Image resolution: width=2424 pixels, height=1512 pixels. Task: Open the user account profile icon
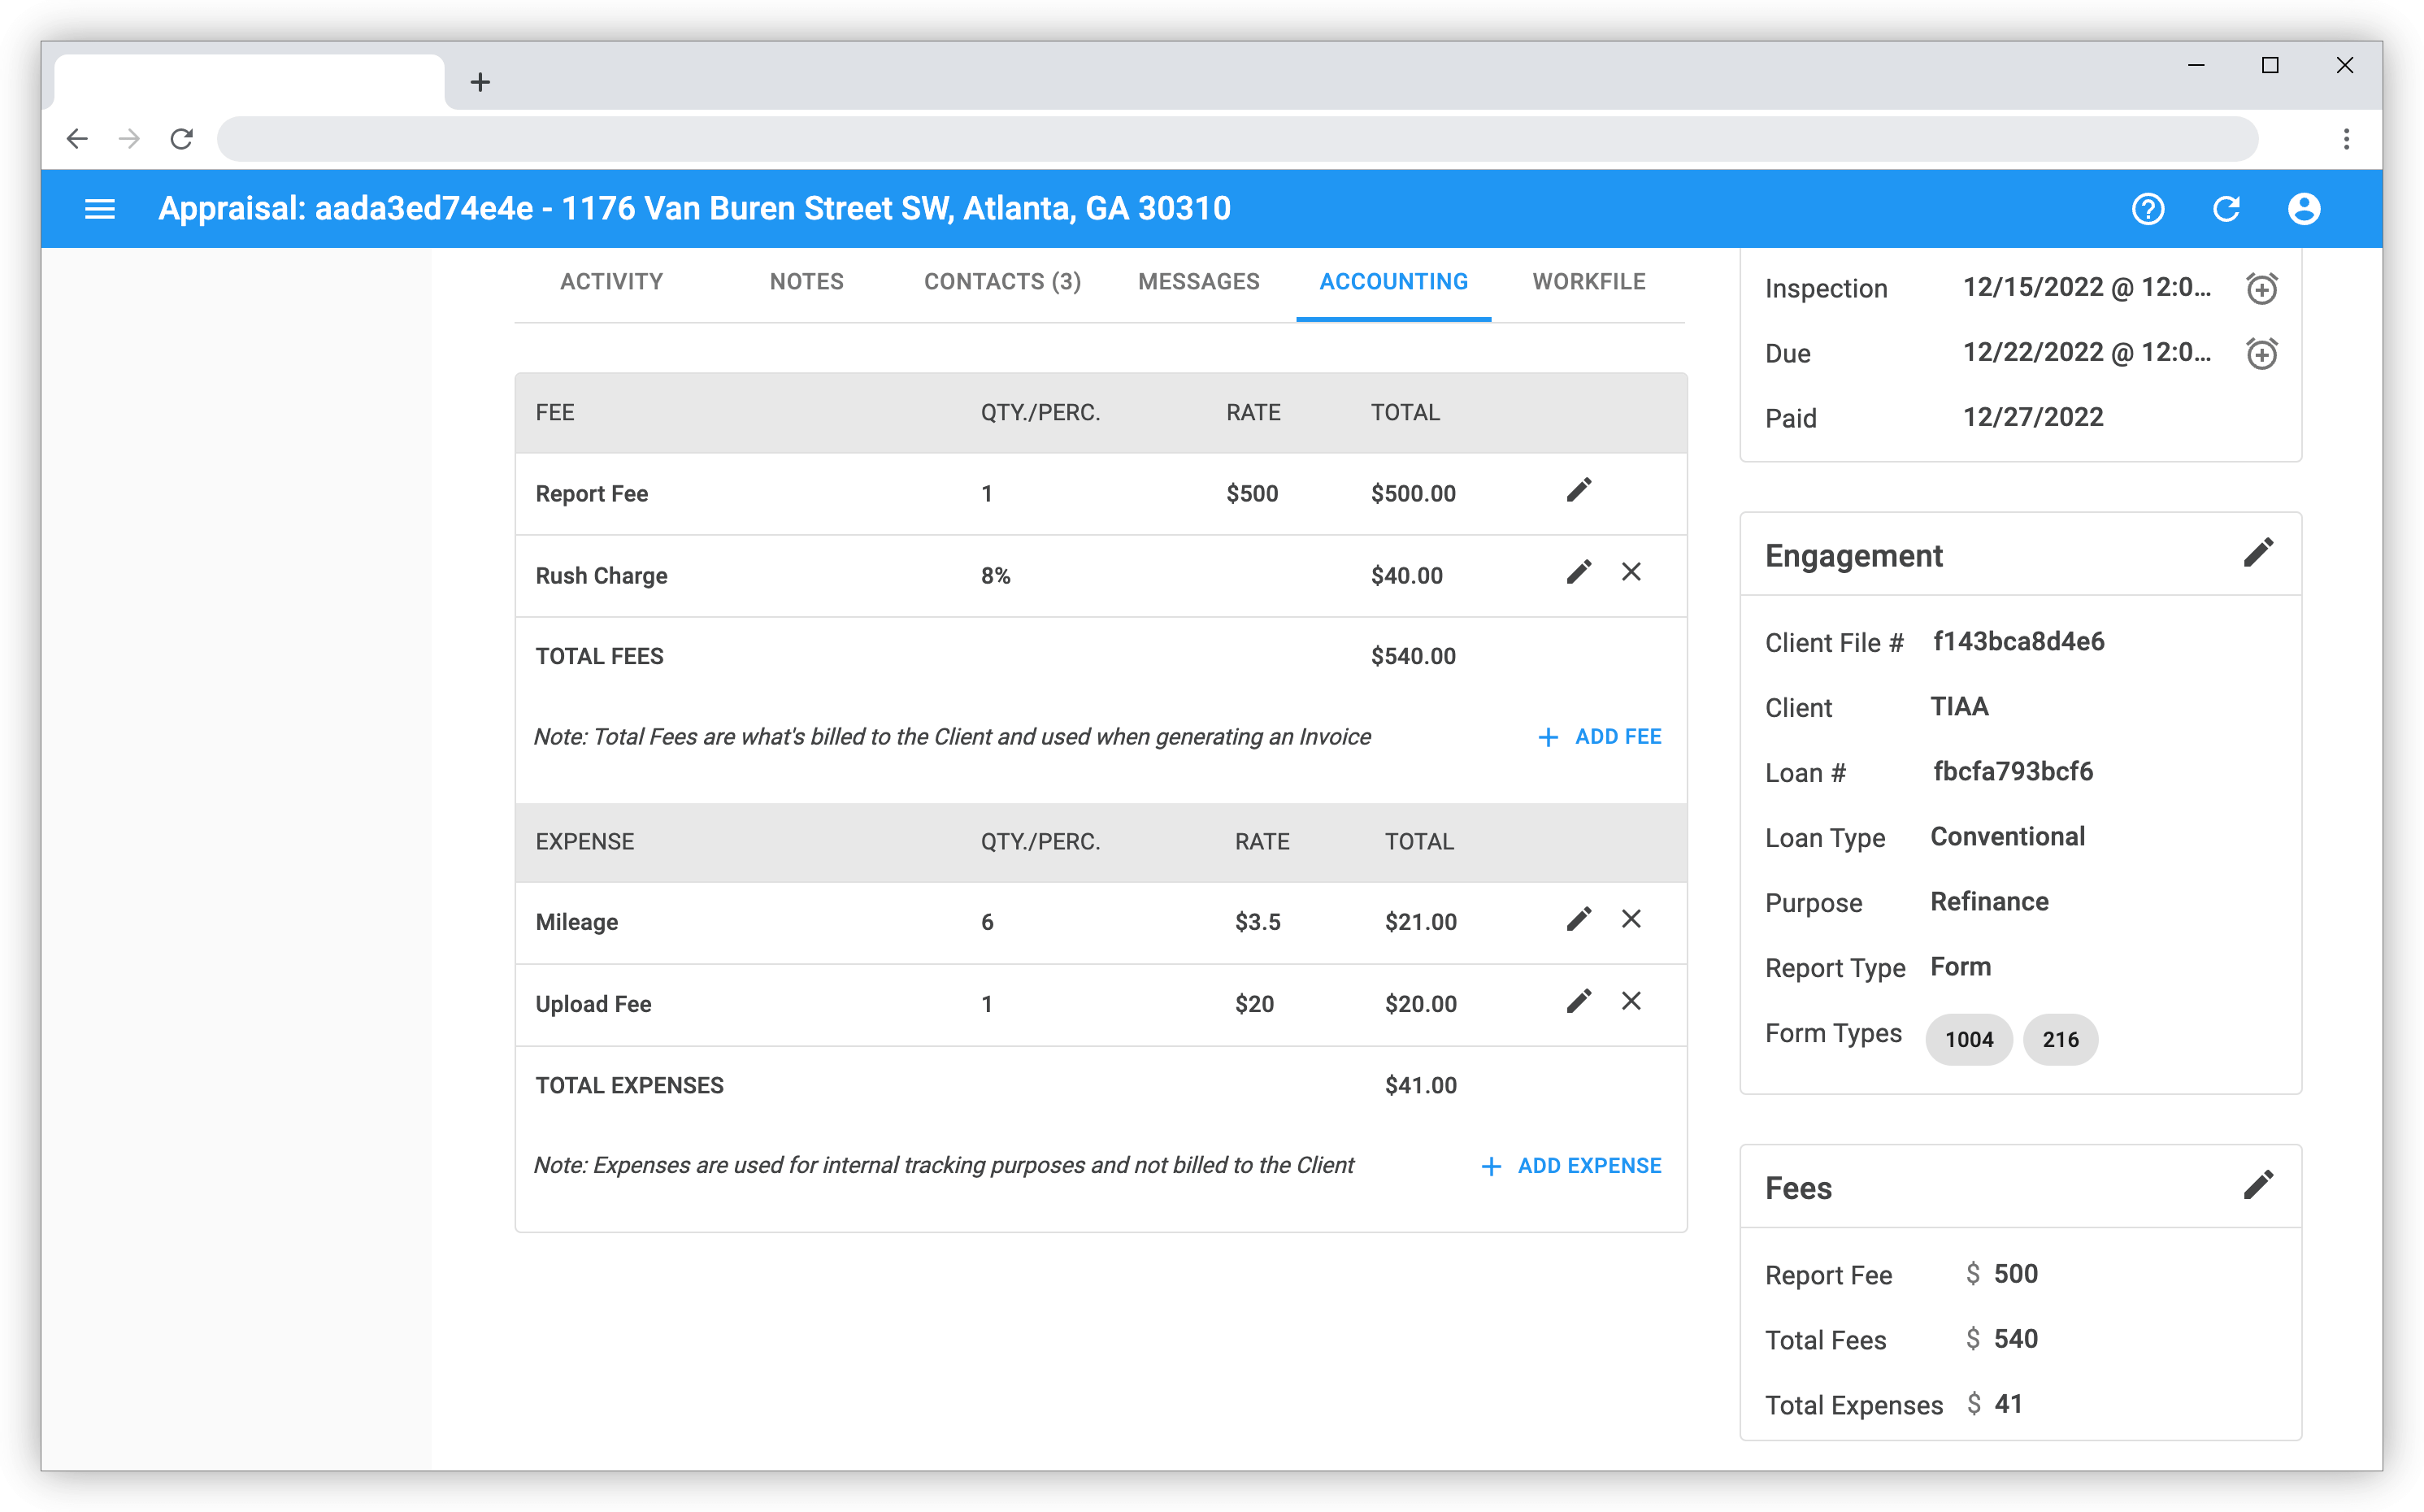pyautogui.click(x=2304, y=209)
